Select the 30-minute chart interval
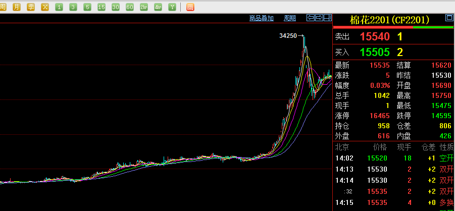 (116, 7)
